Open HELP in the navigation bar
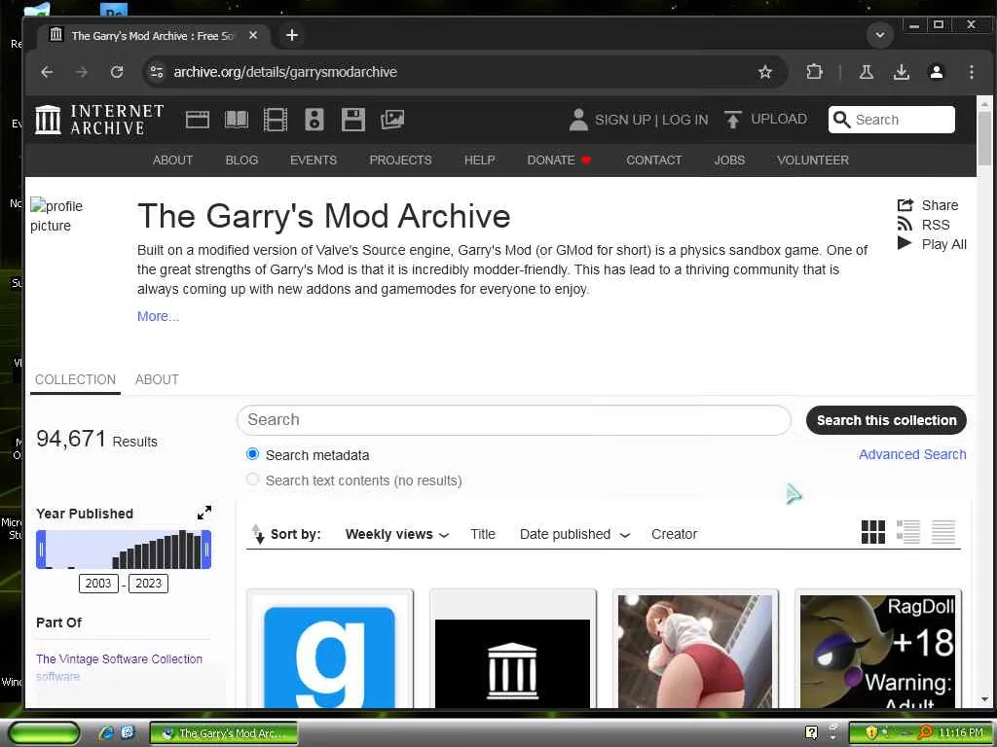This screenshot has width=997, height=747. pyautogui.click(x=479, y=160)
